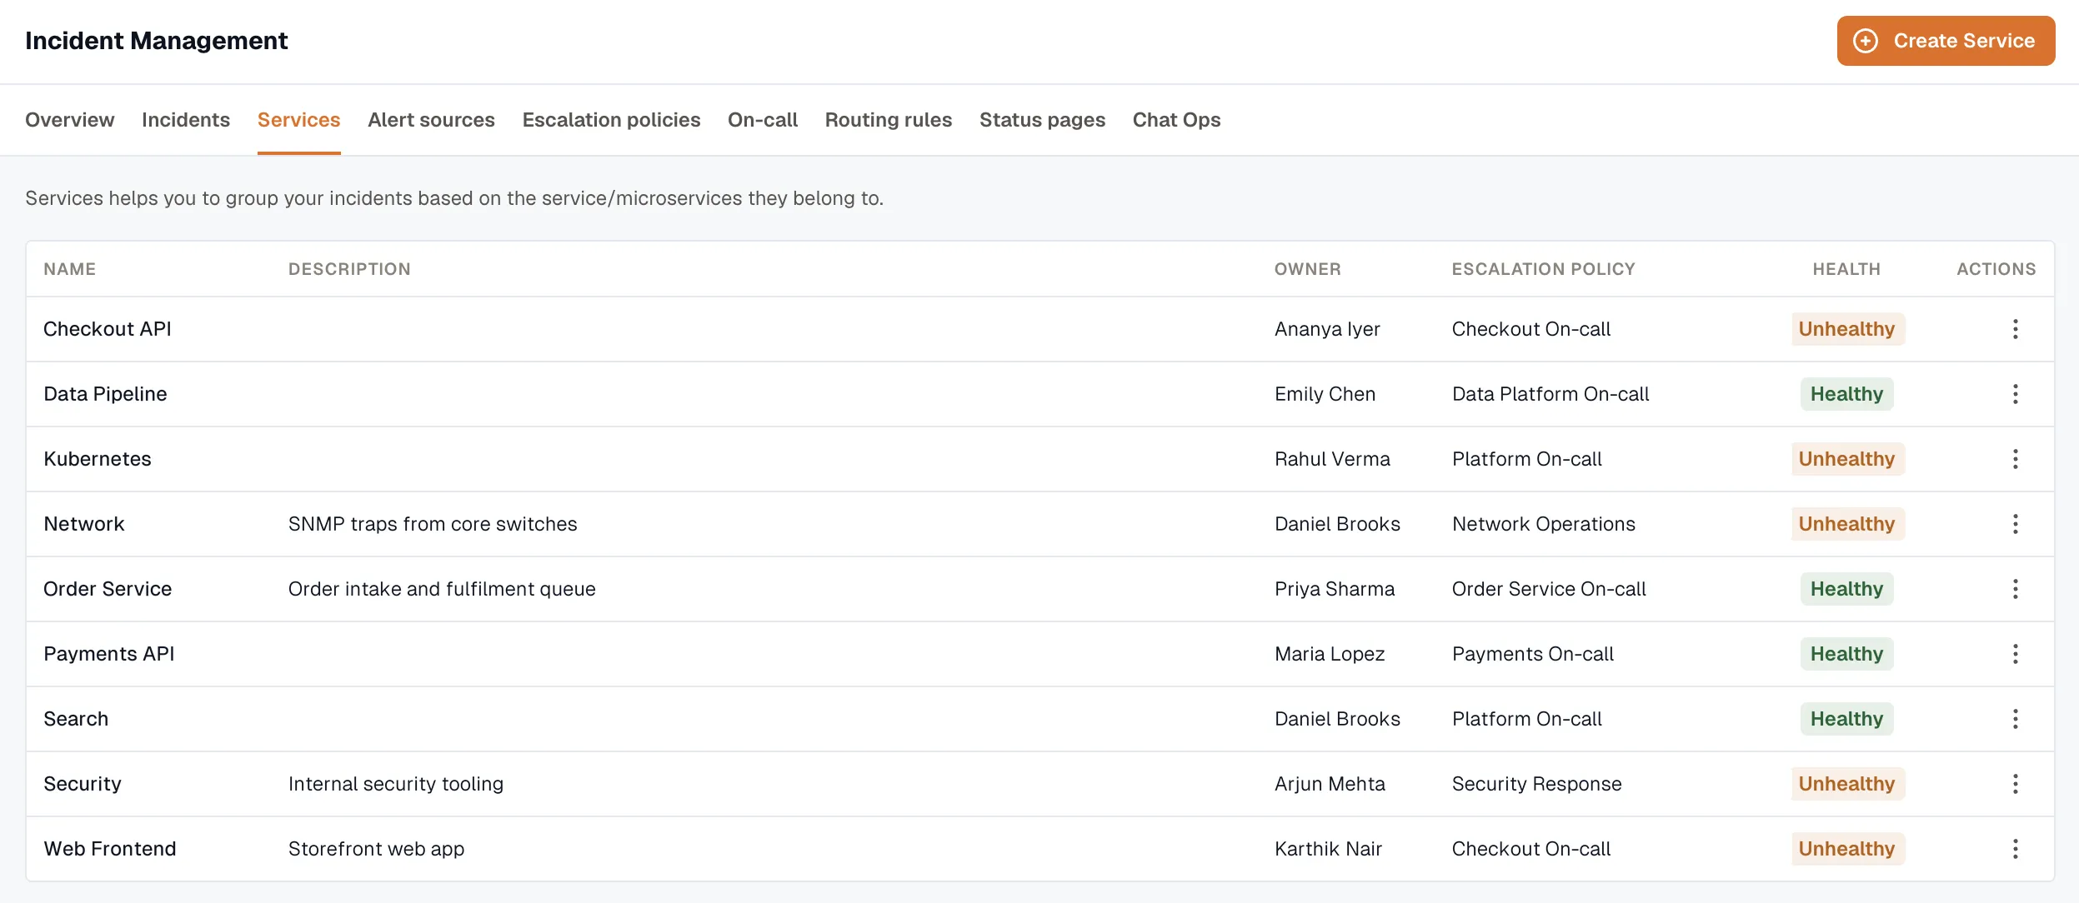The height and width of the screenshot is (903, 2079).
Task: Open actions menu for Search row
Action: point(2015,719)
